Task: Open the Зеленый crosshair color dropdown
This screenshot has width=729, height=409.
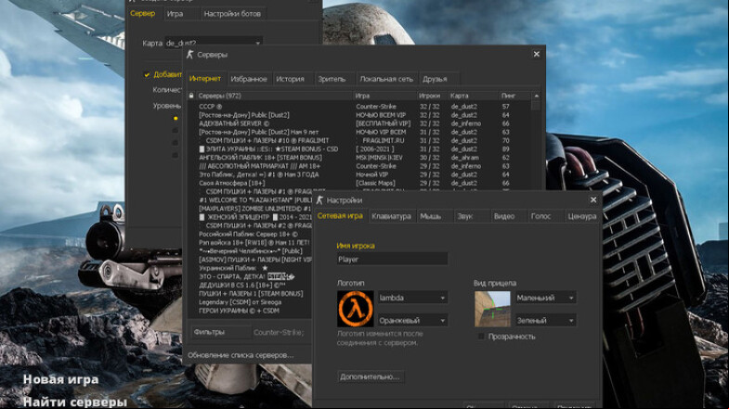Action: pos(545,320)
